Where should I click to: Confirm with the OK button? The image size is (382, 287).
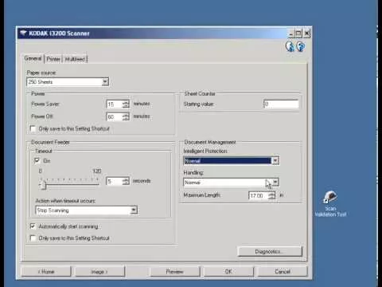pos(228,271)
